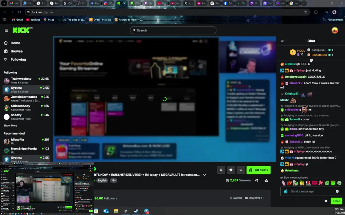Open Telegram from the taskbar
Image resolution: width=345 pixels, height=215 pixels.
pos(146,211)
